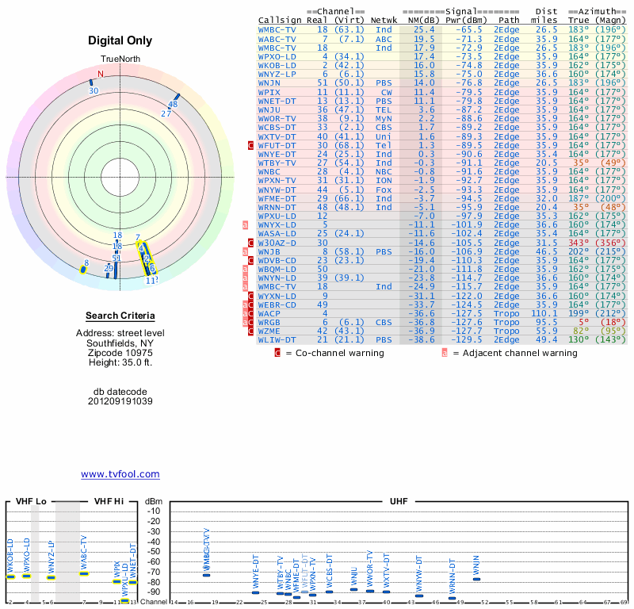Click the co-channel warning legend icon

click(277, 353)
